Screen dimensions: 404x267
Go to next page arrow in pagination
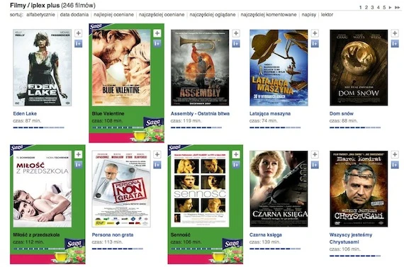click(x=391, y=8)
